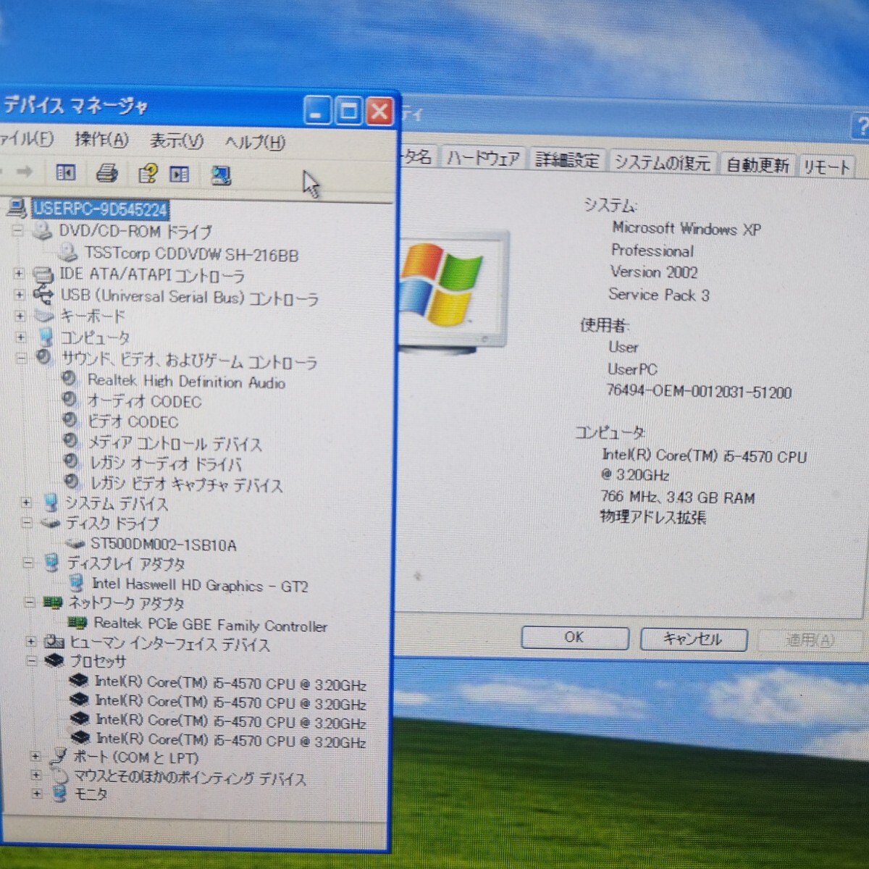The height and width of the screenshot is (869, 869).
Task: Click the IDE ATA/ATAPI コントローラ icon
Action: [x=43, y=275]
